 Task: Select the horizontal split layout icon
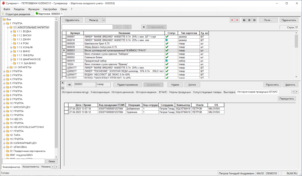pos(254,20)
